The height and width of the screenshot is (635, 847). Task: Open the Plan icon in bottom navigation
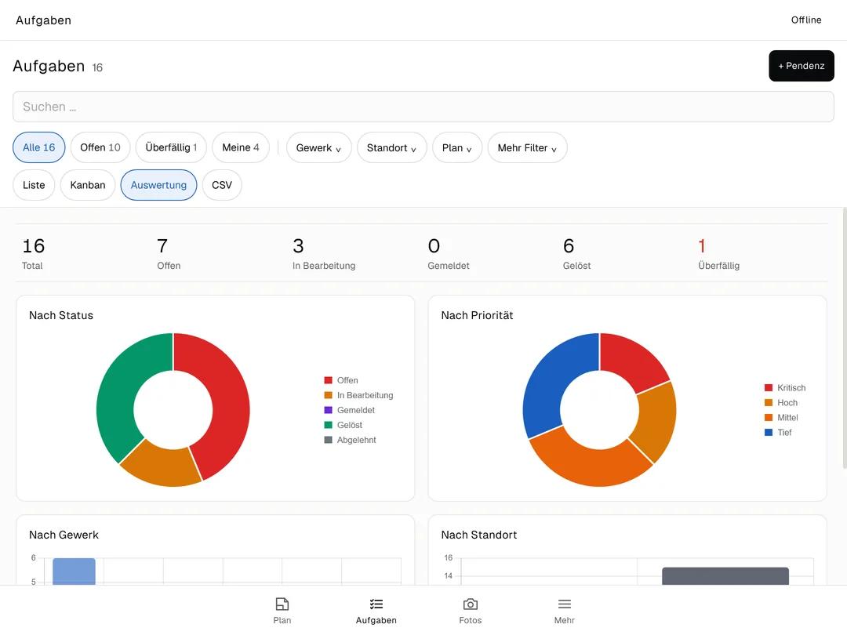pos(282,604)
